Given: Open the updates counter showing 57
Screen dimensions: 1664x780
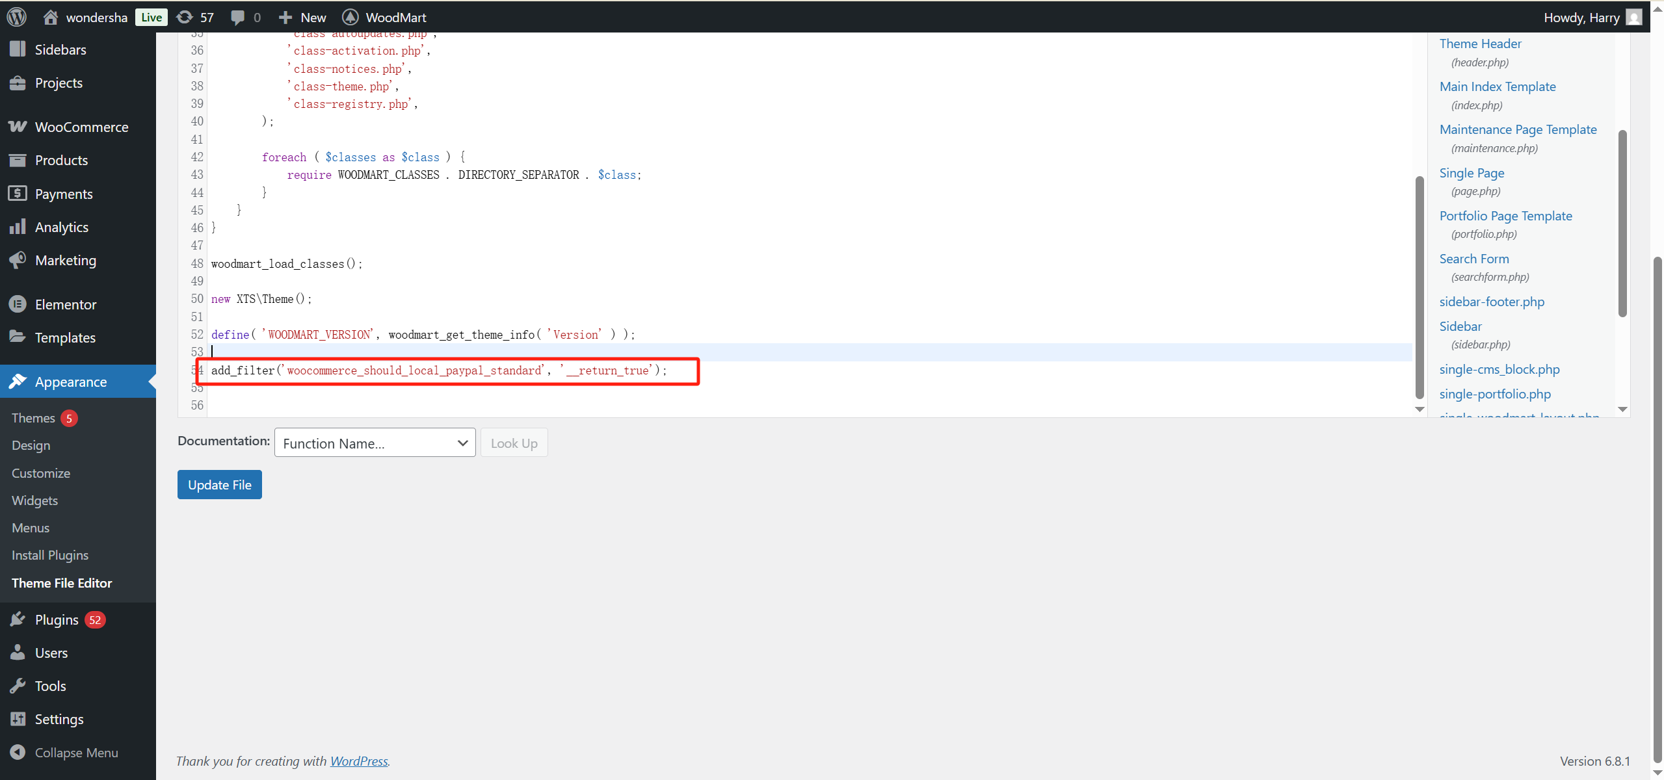Looking at the screenshot, I should pyautogui.click(x=194, y=17).
